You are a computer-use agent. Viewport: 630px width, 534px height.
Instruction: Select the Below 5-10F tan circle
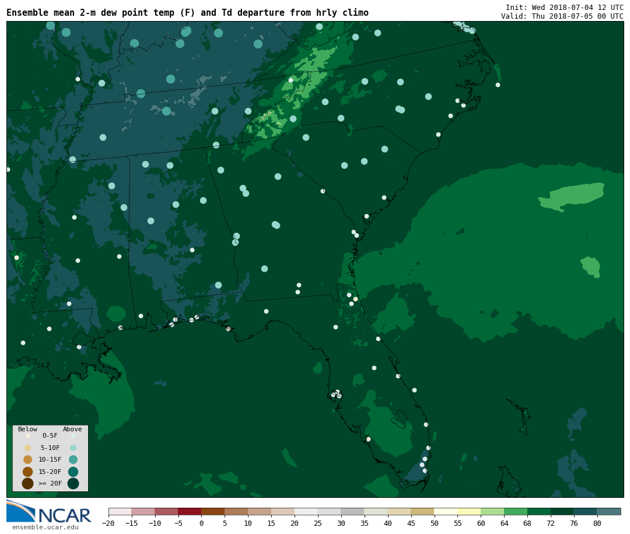[x=28, y=448]
